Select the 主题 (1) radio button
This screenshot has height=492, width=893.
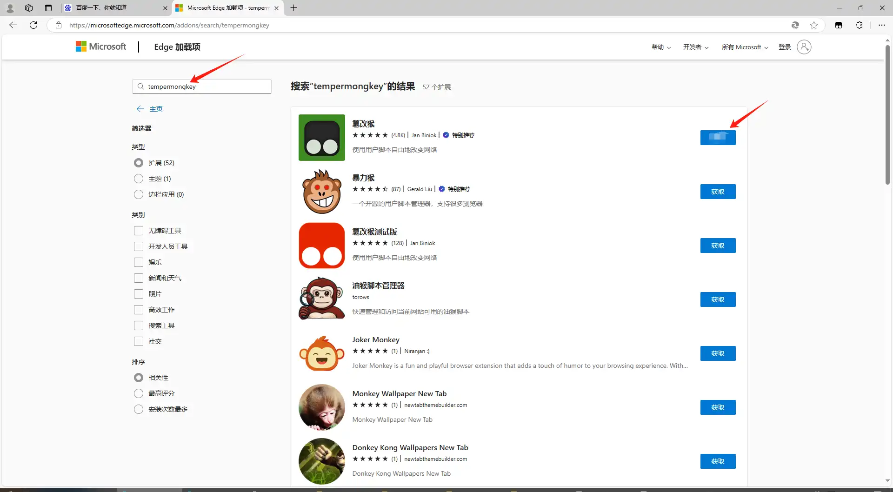click(139, 179)
